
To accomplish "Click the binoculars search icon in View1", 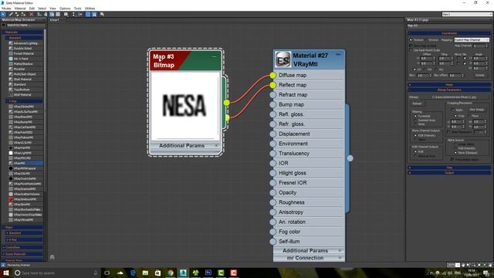I will (x=52, y=257).
